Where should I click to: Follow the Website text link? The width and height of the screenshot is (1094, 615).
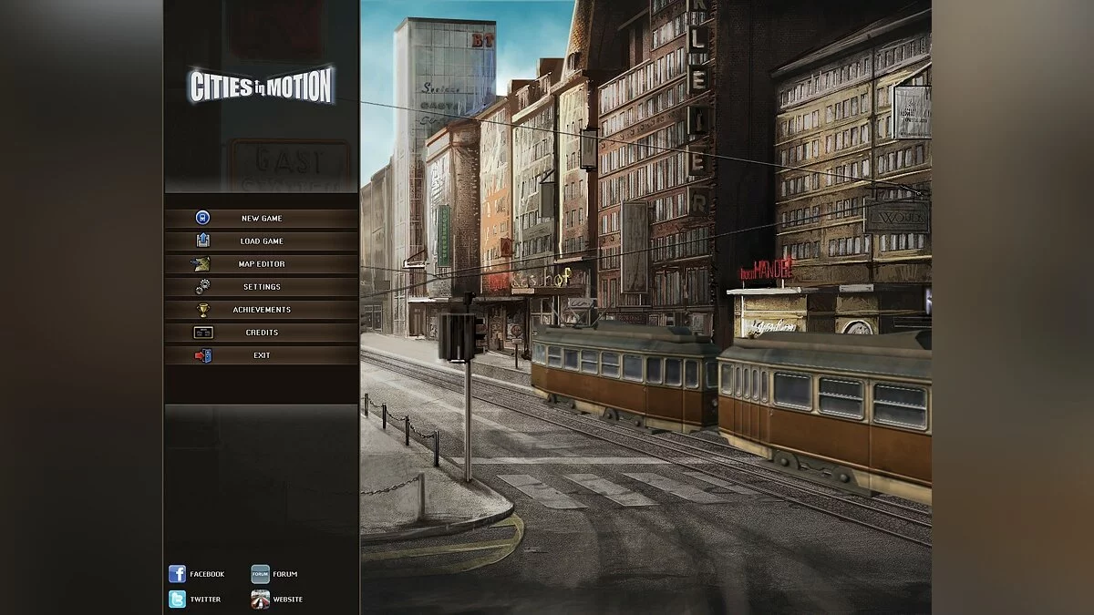pos(288,600)
